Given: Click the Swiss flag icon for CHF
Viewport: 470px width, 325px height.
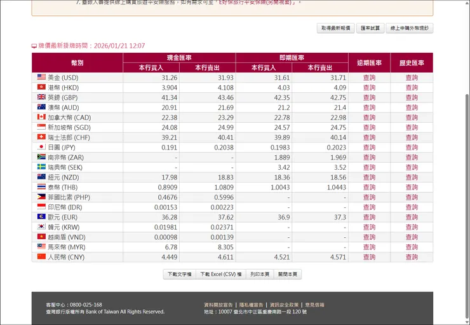Looking at the screenshot, I should point(41,137).
